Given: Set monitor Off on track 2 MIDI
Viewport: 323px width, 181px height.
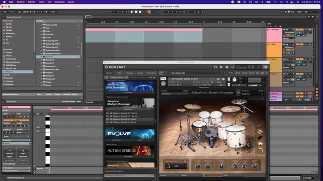Looking at the screenshot, I should [x=293, y=50].
